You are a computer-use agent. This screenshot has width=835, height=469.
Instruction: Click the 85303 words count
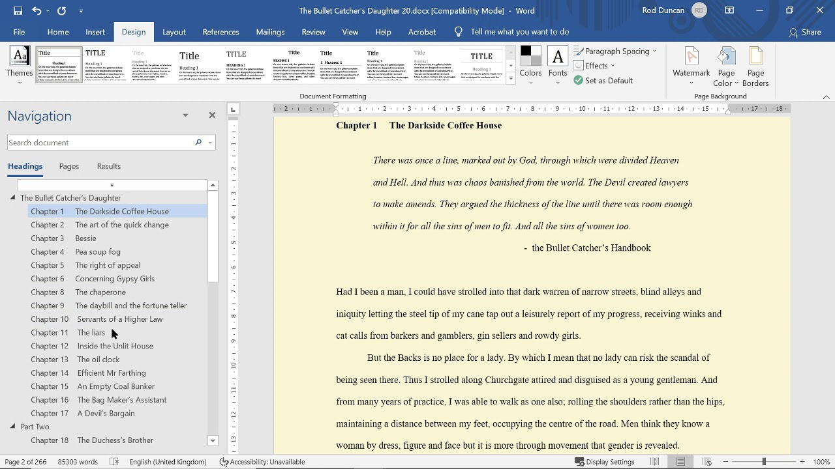click(x=78, y=462)
